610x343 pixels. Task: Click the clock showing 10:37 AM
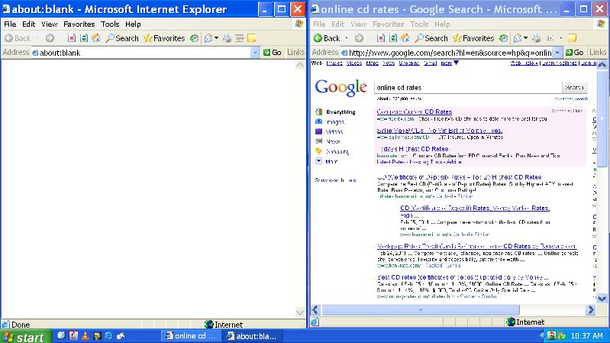coord(586,335)
